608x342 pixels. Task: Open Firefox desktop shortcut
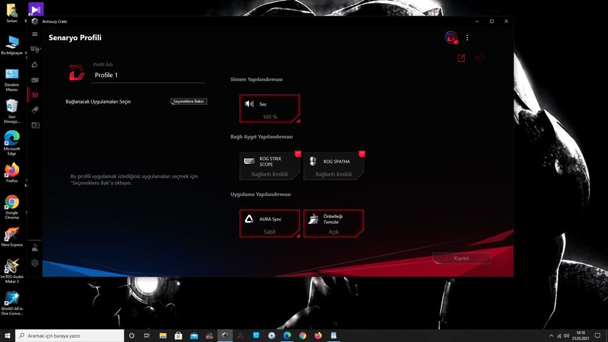click(12, 173)
